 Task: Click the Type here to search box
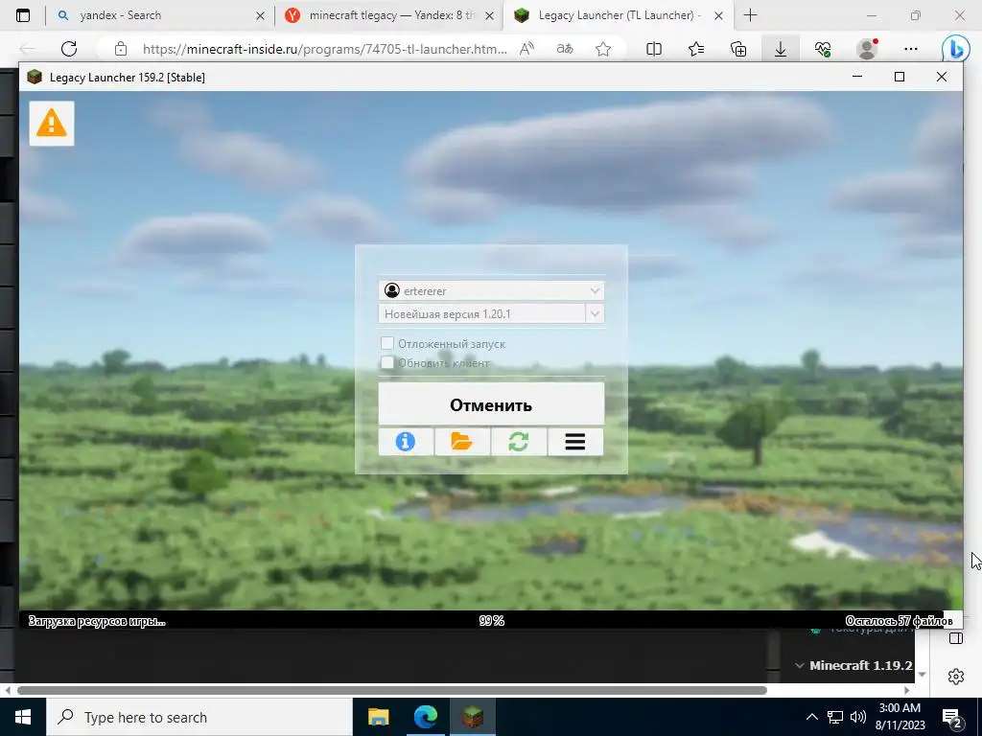[199, 717]
